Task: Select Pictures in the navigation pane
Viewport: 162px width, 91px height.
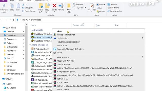Action: [x=10, y=43]
